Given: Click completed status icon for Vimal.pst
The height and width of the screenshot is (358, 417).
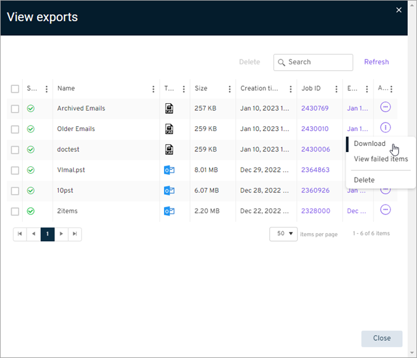Looking at the screenshot, I should [x=31, y=170].
